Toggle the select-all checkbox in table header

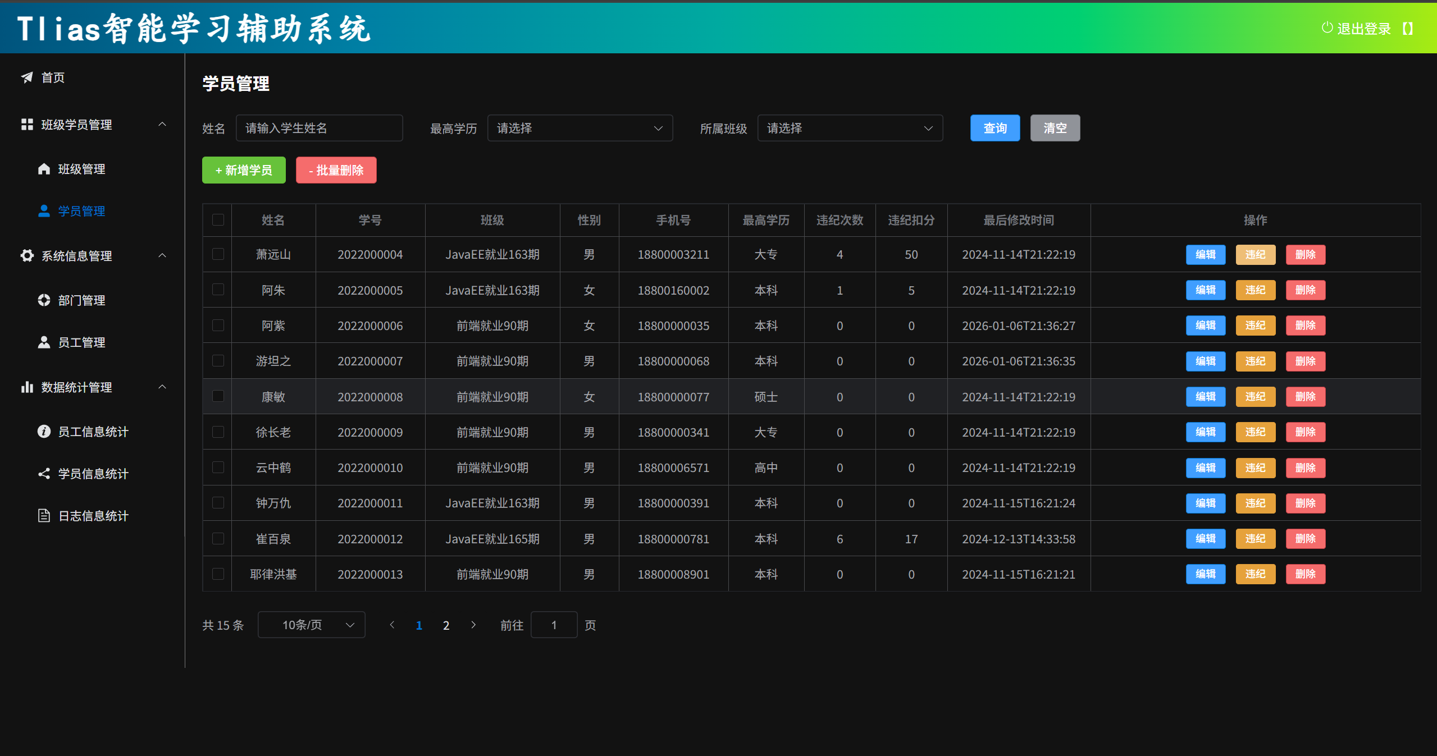click(x=218, y=220)
